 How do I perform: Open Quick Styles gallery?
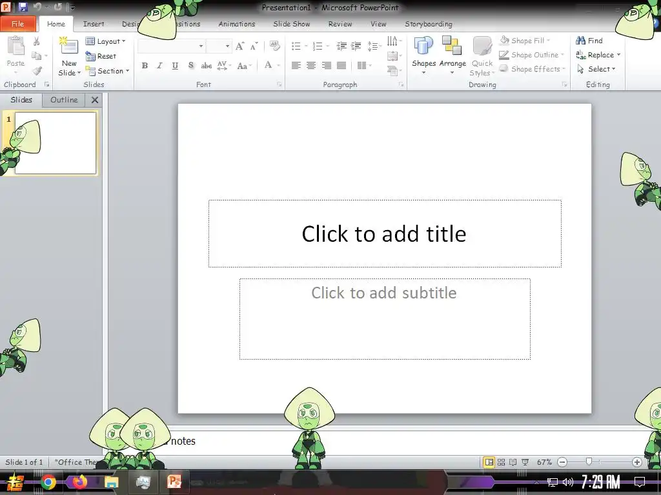[x=482, y=57]
